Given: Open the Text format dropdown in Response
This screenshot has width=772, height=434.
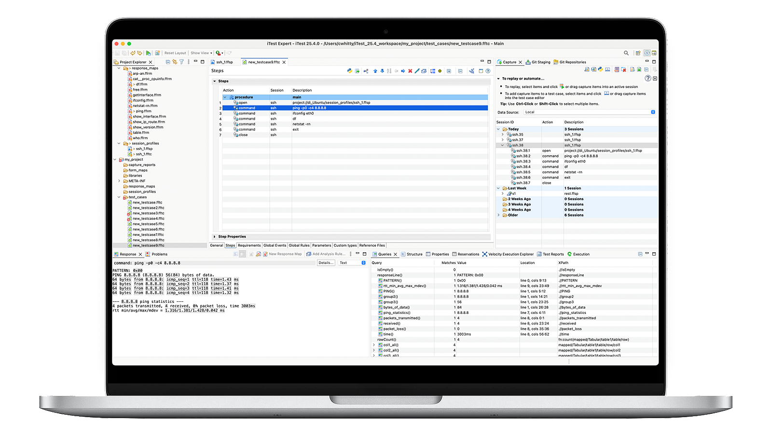Looking at the screenshot, I should point(352,263).
